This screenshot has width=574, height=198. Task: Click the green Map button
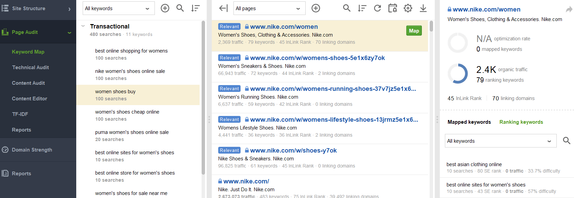[x=414, y=31]
